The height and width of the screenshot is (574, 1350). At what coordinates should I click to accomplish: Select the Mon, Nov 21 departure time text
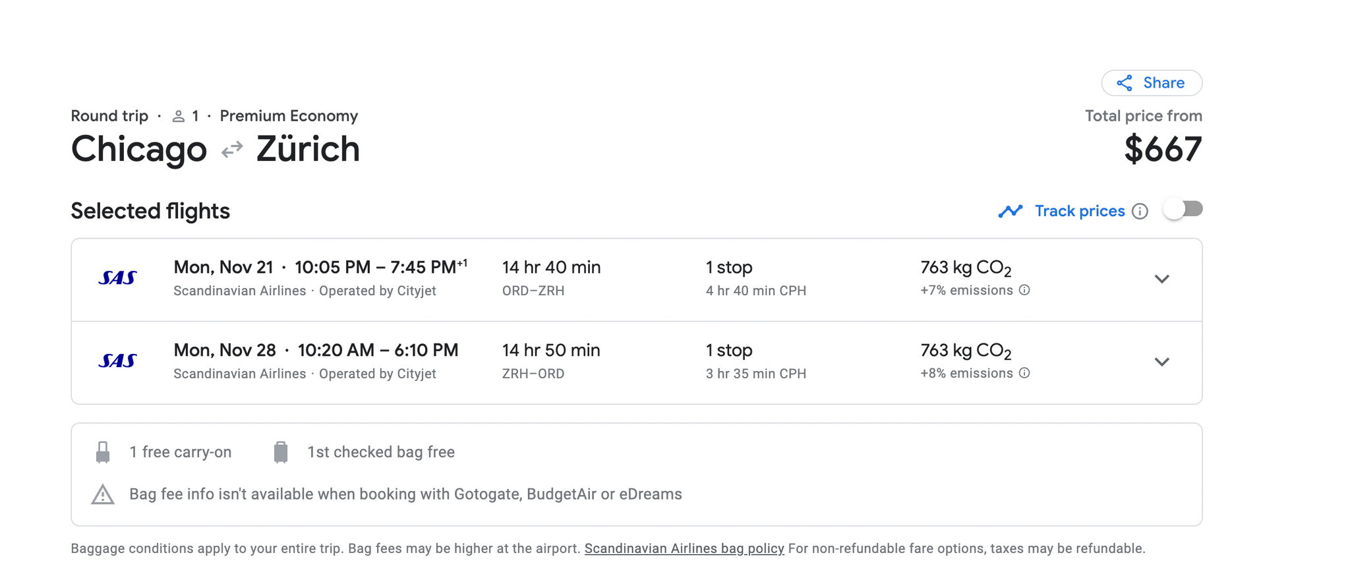point(320,268)
